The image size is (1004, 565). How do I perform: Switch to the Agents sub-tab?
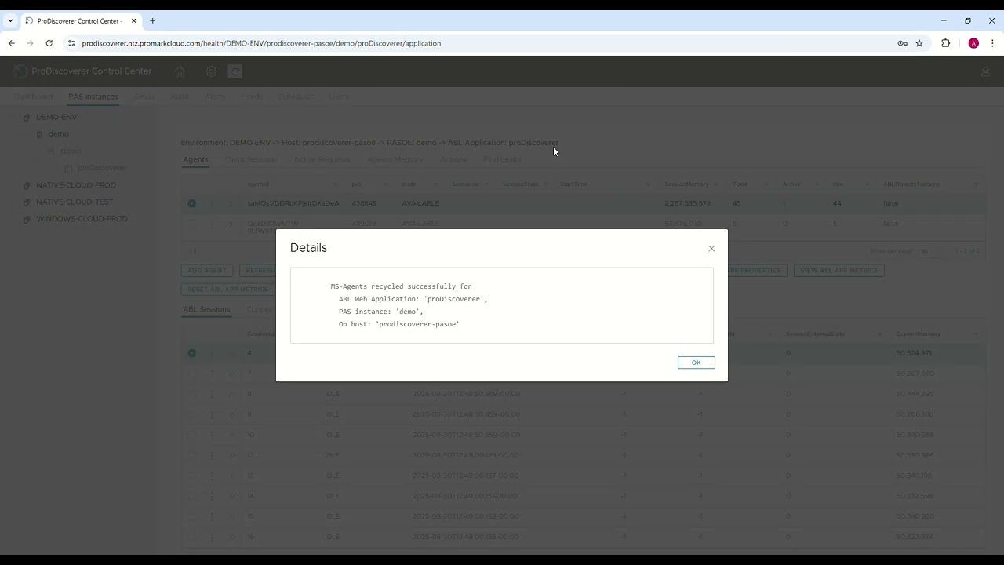coord(195,159)
